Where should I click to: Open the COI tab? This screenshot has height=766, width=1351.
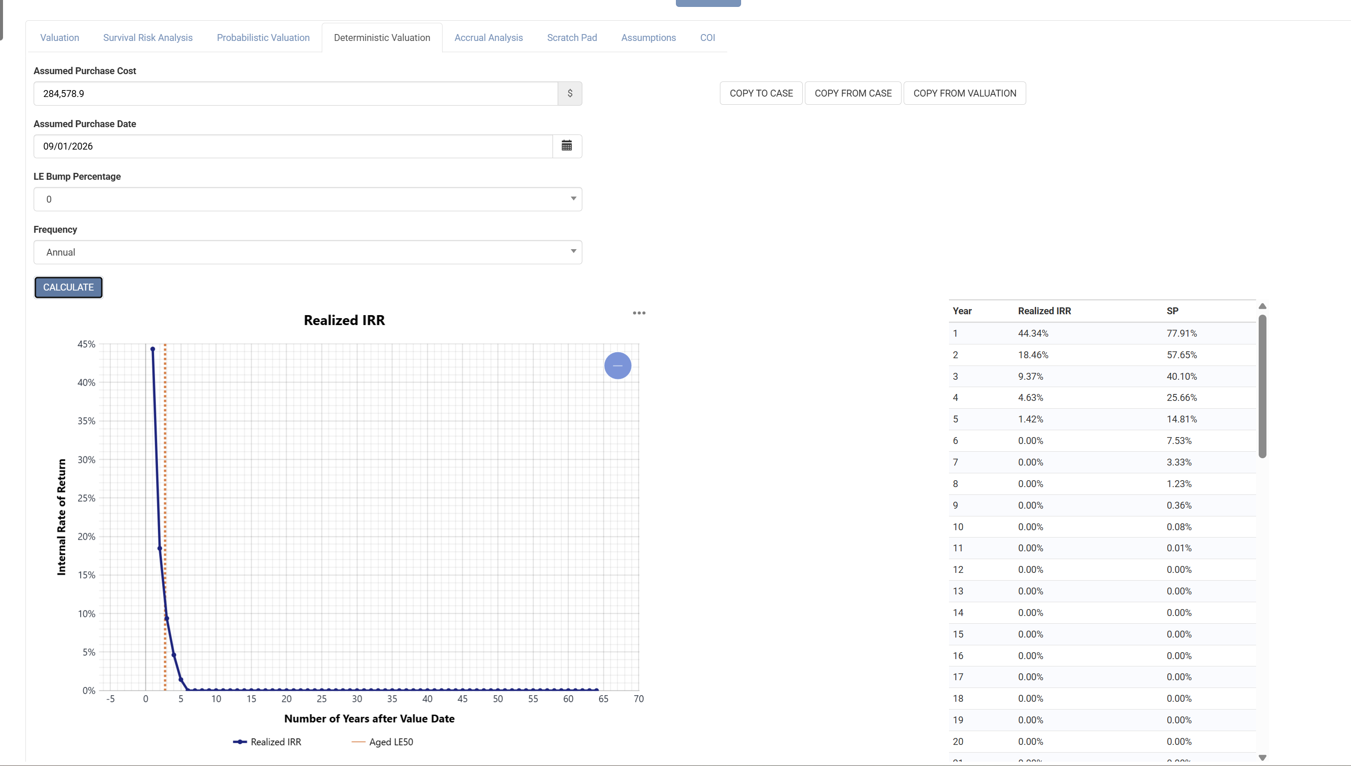coord(707,38)
